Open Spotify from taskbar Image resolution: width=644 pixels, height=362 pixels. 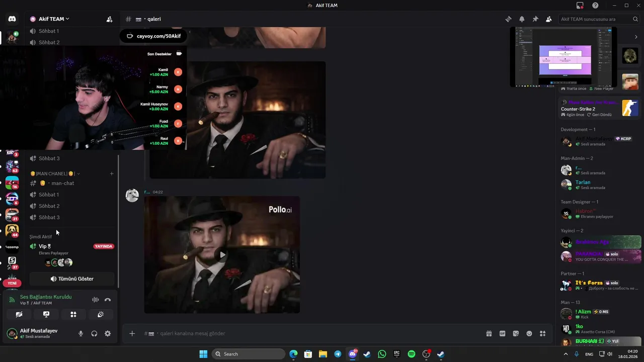pyautogui.click(x=411, y=354)
